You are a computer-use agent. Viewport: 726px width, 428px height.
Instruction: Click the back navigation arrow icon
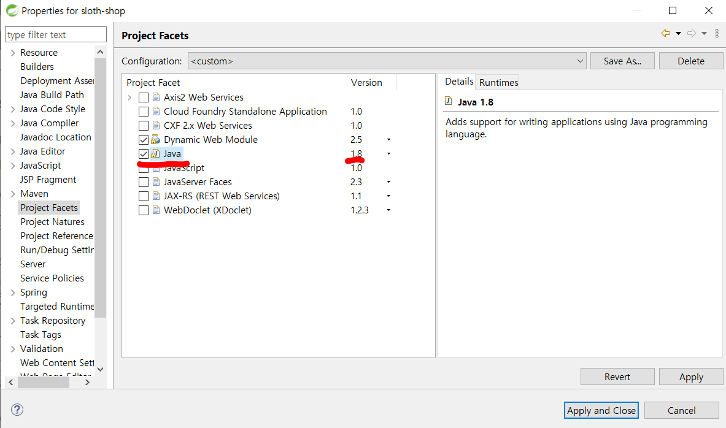[665, 33]
